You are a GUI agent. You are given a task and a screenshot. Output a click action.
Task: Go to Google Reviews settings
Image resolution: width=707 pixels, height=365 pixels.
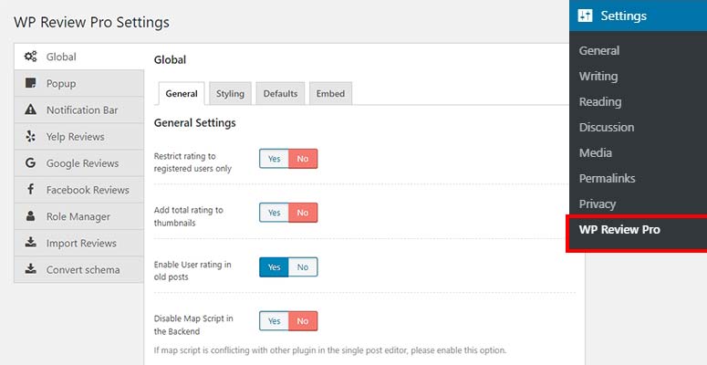[x=78, y=163]
